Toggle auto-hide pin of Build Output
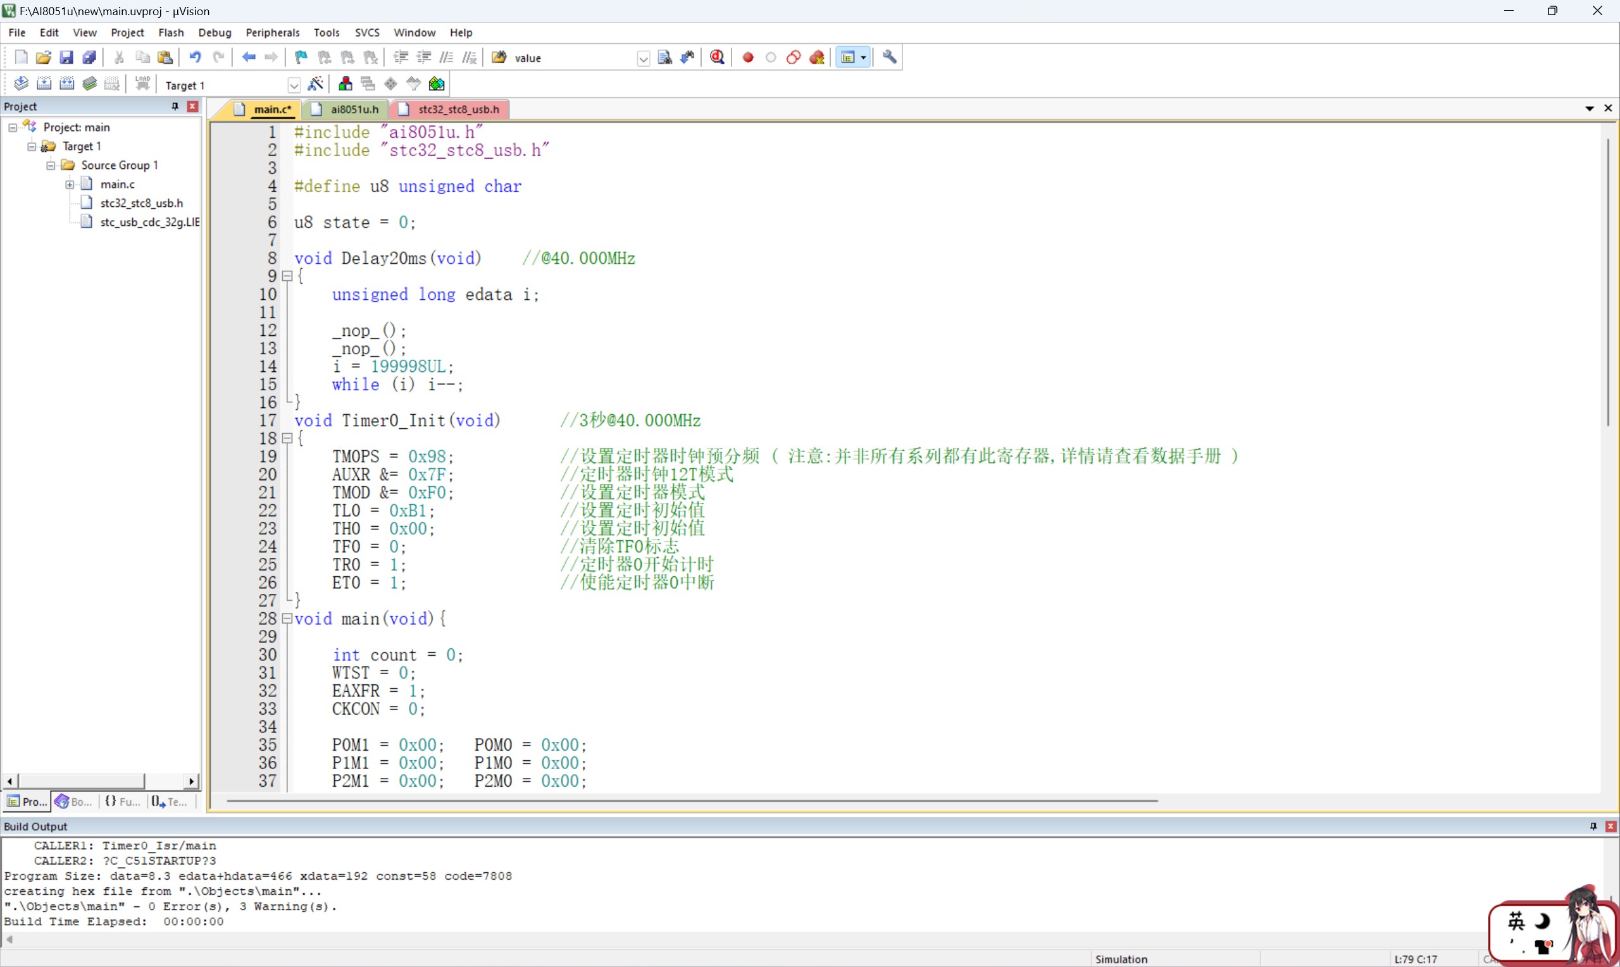Viewport: 1620px width, 967px height. 1593,826
